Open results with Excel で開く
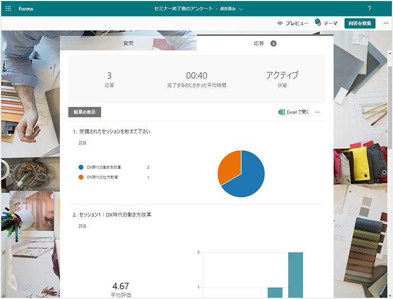Screen dimensions: 393x299 point(294,112)
